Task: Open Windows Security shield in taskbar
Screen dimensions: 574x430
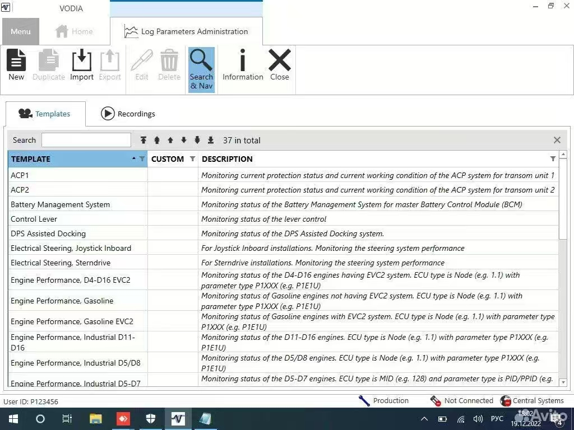Action: point(150,419)
